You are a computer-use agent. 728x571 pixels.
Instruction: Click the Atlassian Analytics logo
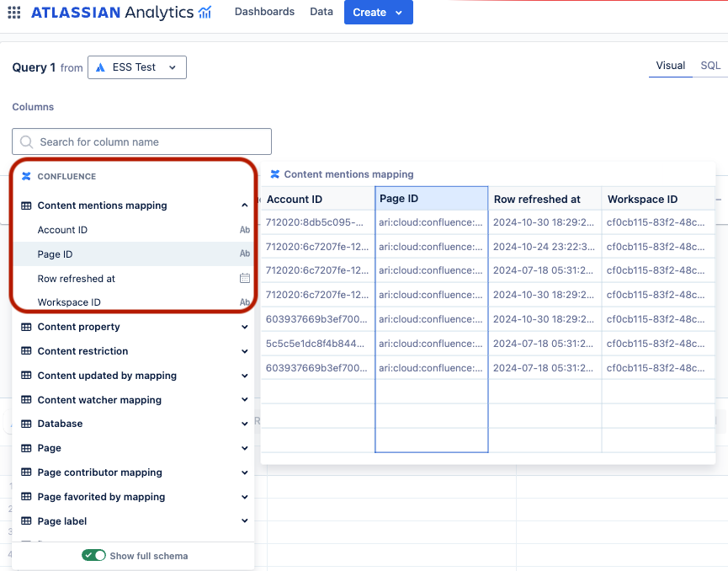click(121, 12)
